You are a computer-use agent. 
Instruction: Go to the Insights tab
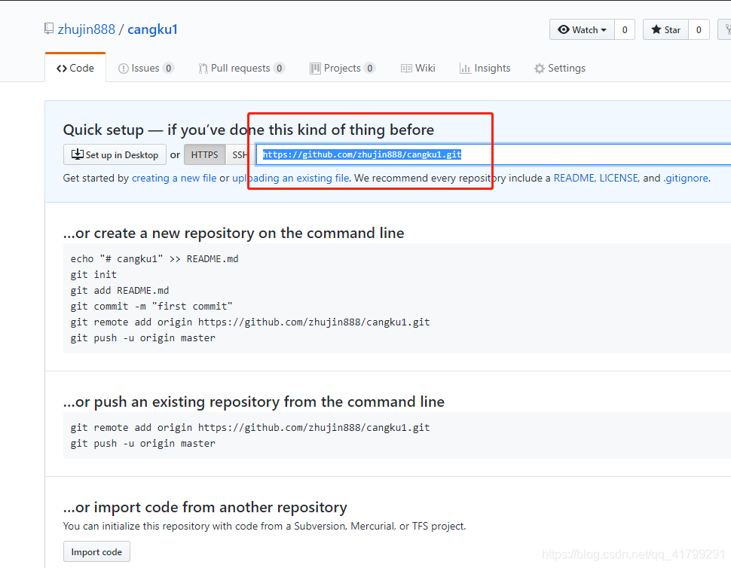tap(485, 68)
